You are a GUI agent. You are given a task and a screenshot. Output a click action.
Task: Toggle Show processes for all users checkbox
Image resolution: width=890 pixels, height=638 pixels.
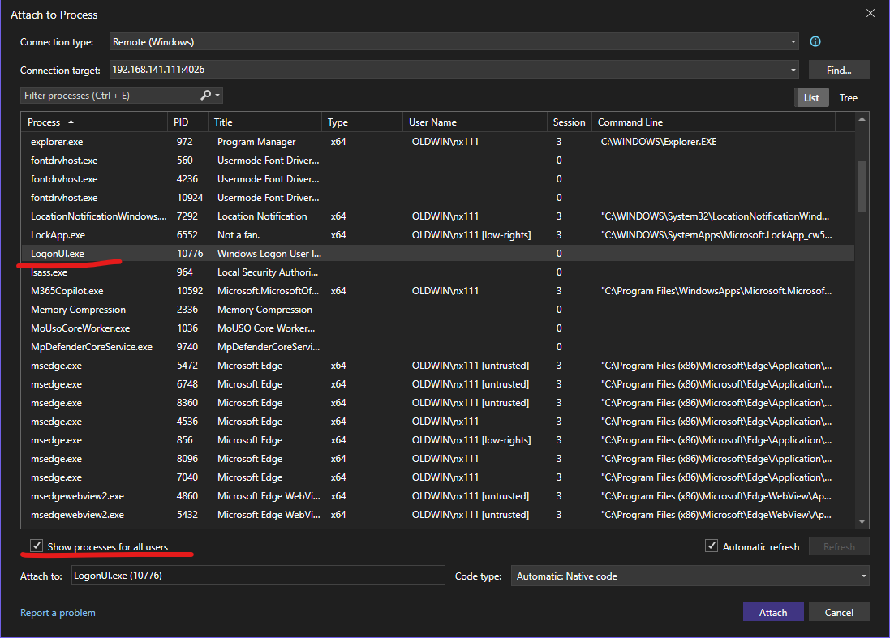tap(37, 546)
